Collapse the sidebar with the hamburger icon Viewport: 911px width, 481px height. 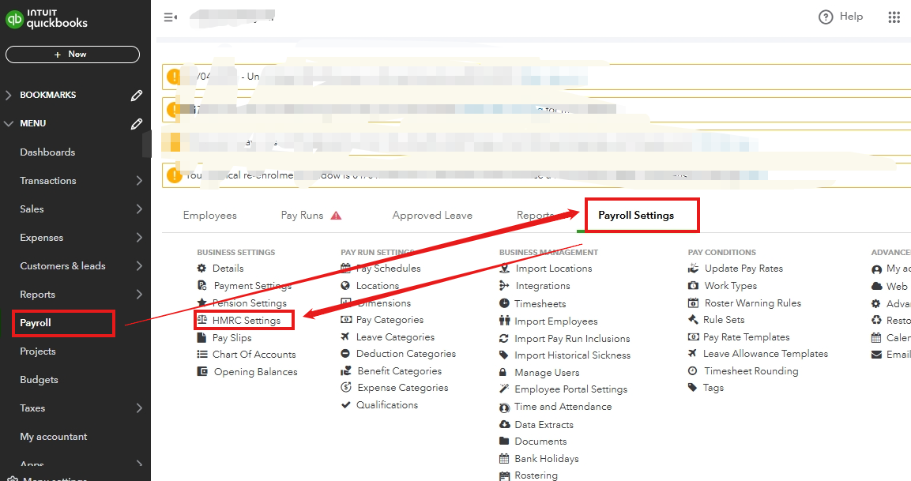(170, 17)
